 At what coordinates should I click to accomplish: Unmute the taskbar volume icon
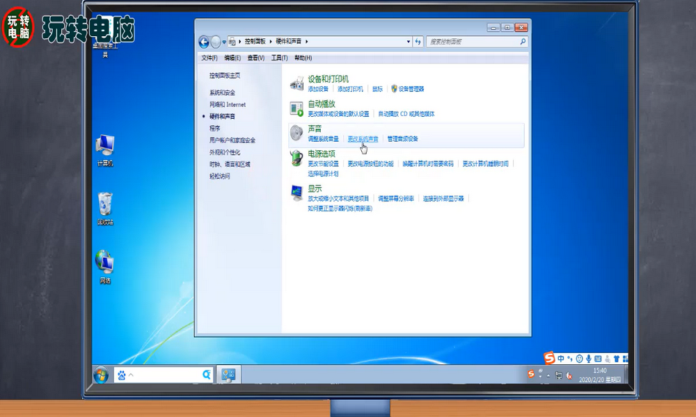tap(570, 376)
